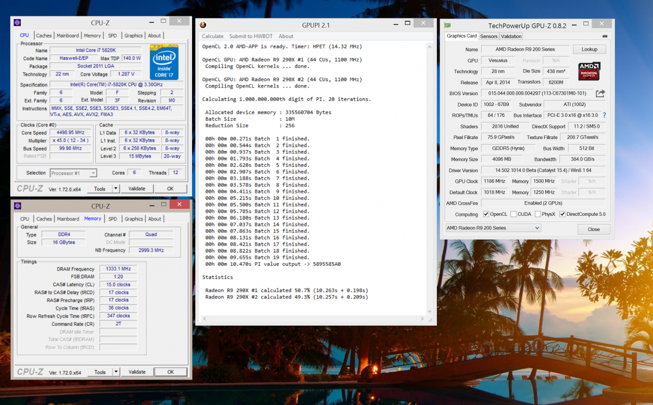Viewport: 653px width, 405px height.
Task: Click title icon of CPU-Z window showing CPU tab
Action: (x=17, y=23)
